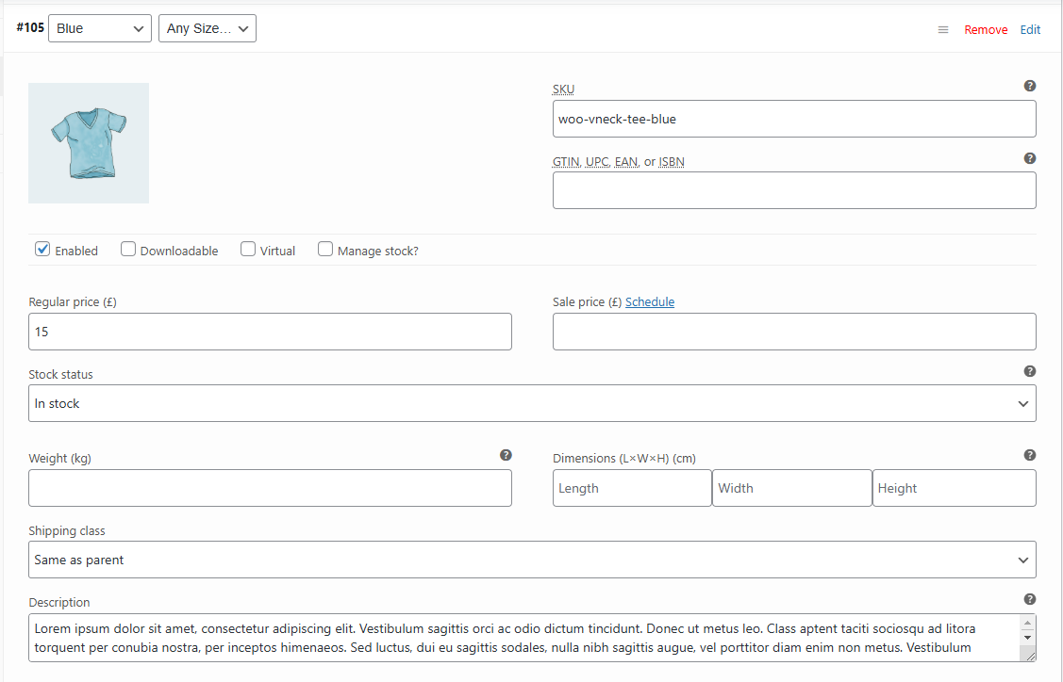1063x682 pixels.
Task: Click the GTIN, UPC, EAN help icon
Action: coord(1030,158)
